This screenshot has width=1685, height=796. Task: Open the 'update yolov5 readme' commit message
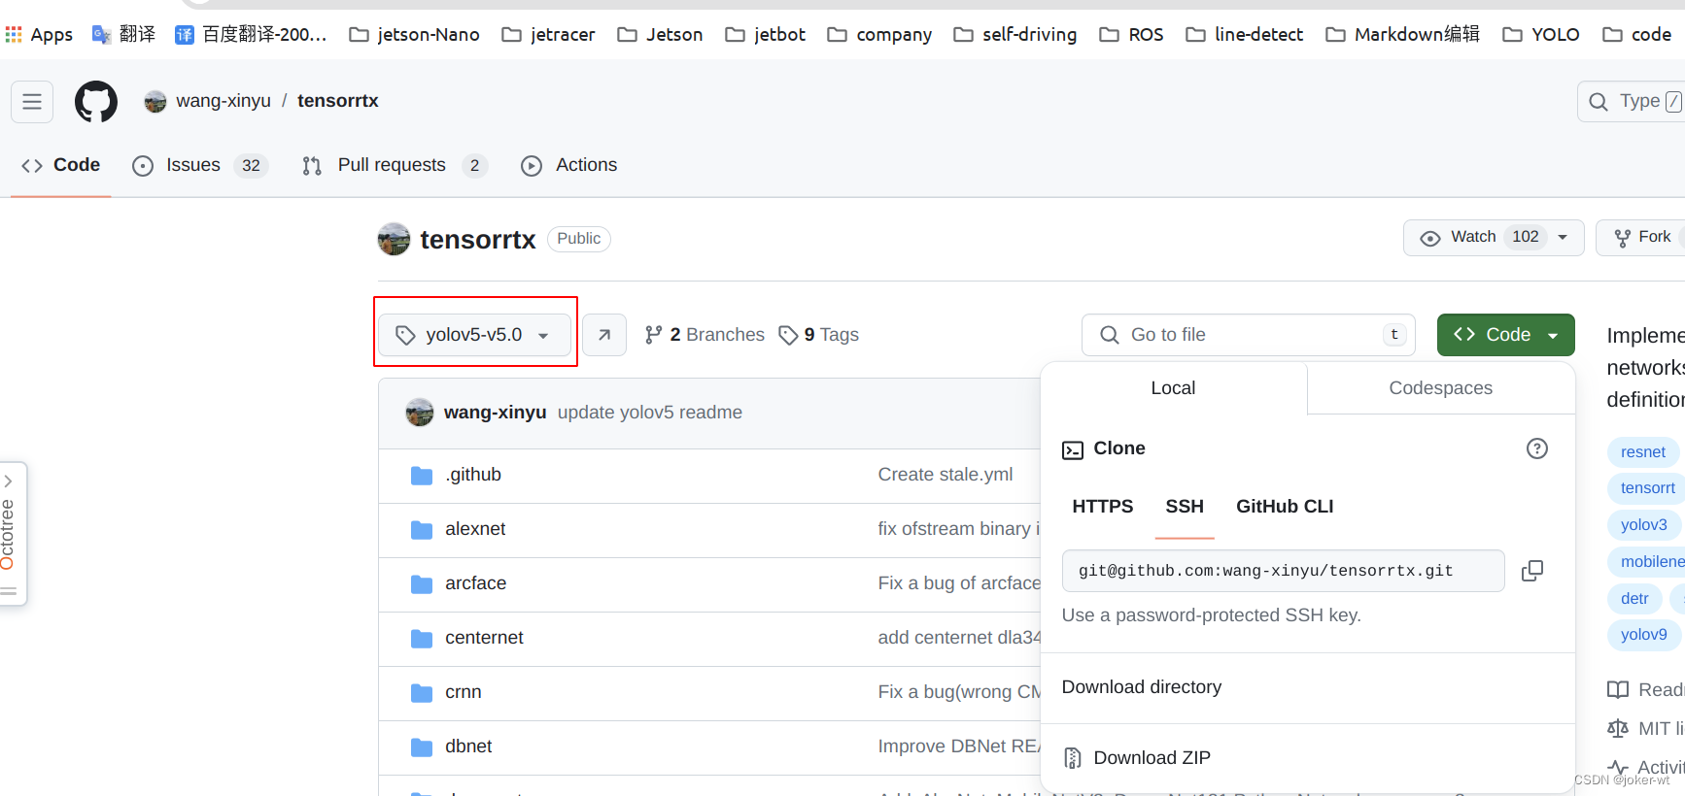[650, 413]
